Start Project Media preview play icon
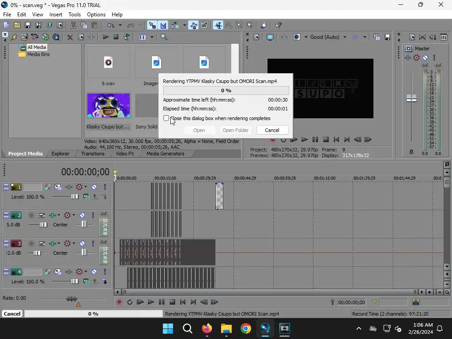 coord(105,37)
